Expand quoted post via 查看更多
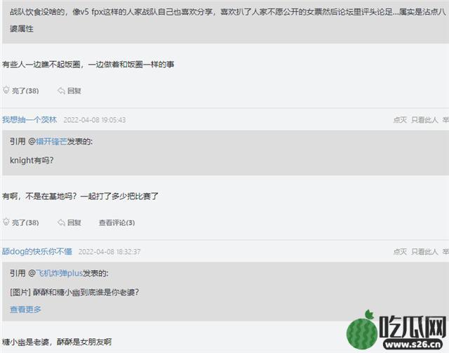Screen dimensions: 449x353 click(x=25, y=309)
